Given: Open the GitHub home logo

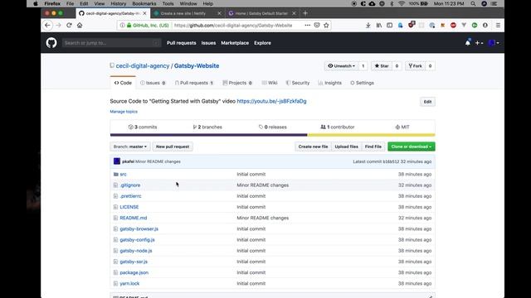Looking at the screenshot, I should point(51,43).
